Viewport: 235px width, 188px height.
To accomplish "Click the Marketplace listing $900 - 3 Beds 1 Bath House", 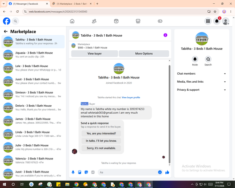I will [x=93, y=47].
